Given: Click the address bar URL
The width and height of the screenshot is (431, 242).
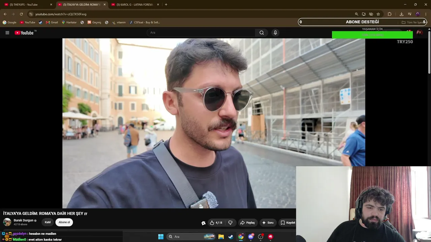Looking at the screenshot, I should point(61,14).
